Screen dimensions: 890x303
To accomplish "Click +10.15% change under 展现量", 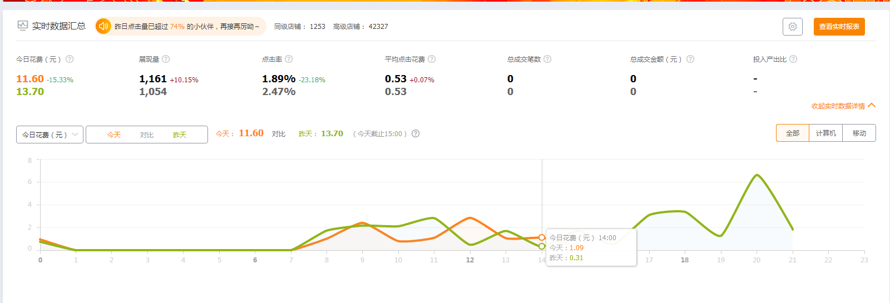I will [x=184, y=80].
